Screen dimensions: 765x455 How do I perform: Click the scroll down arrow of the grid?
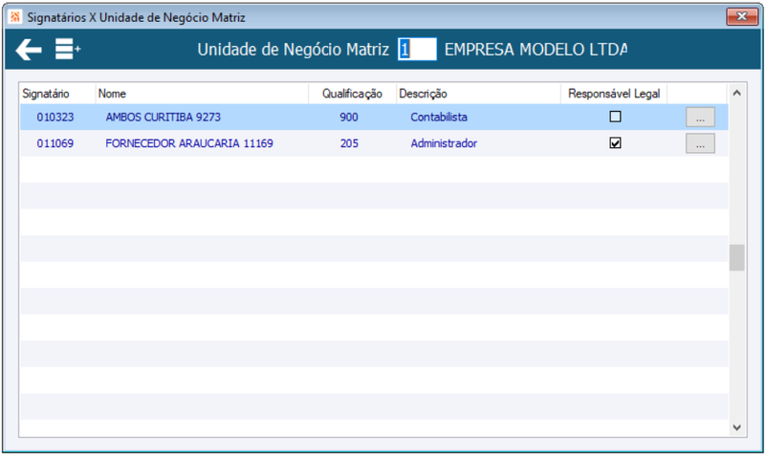tap(736, 427)
